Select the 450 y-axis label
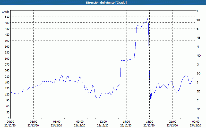This screenshot has height=128, width=206. pos(7,29)
